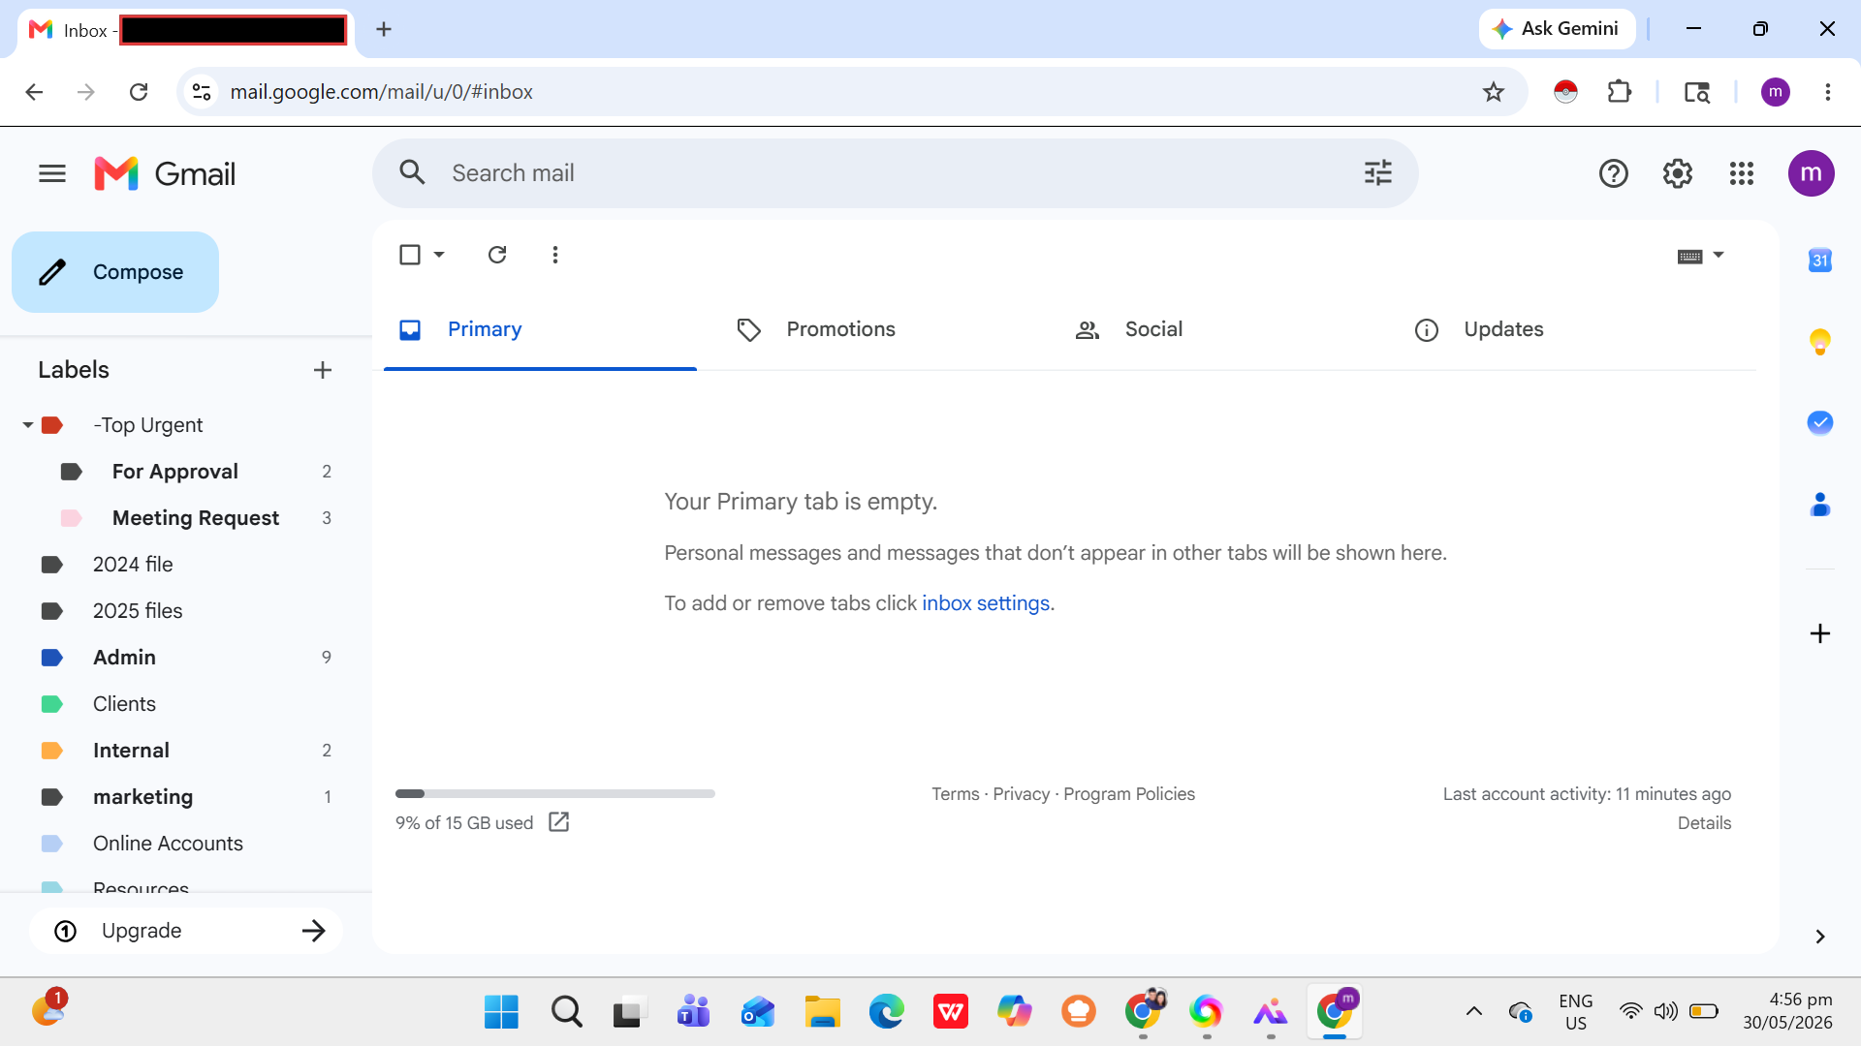The image size is (1861, 1046).
Task: Open the Internal label
Action: [x=131, y=751]
